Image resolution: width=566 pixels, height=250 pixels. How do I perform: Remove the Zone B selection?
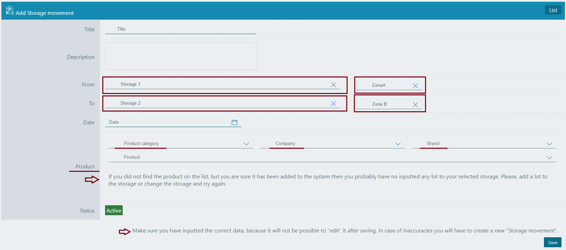point(415,105)
